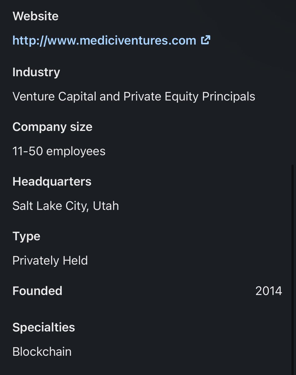Click the word 'Principals' in industry
This screenshot has width=296, height=375.
pyautogui.click(x=229, y=97)
